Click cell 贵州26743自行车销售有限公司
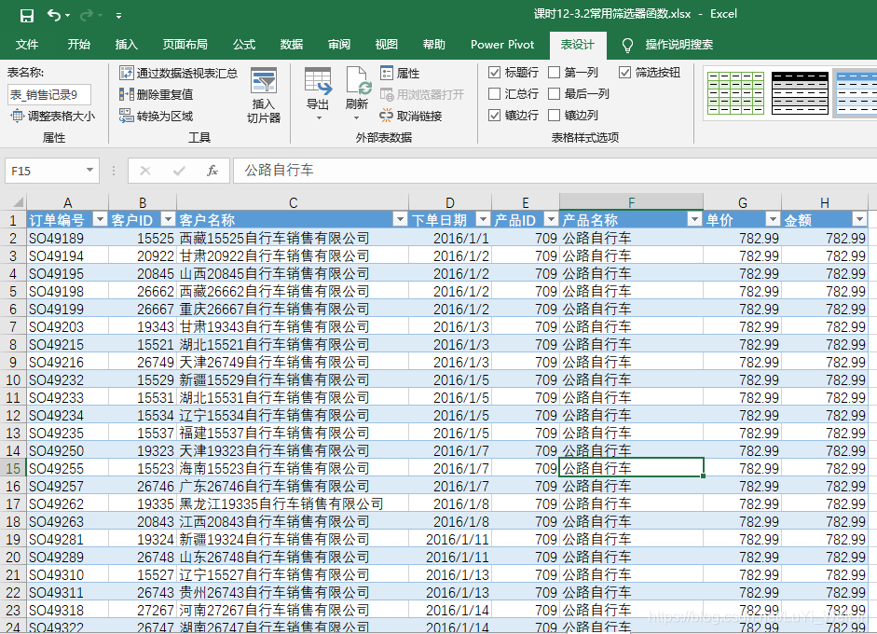The width and height of the screenshot is (877, 634). (293, 593)
